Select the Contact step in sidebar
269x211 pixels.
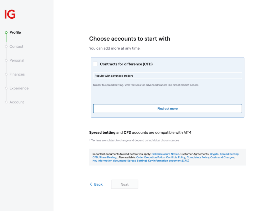pyautogui.click(x=16, y=46)
